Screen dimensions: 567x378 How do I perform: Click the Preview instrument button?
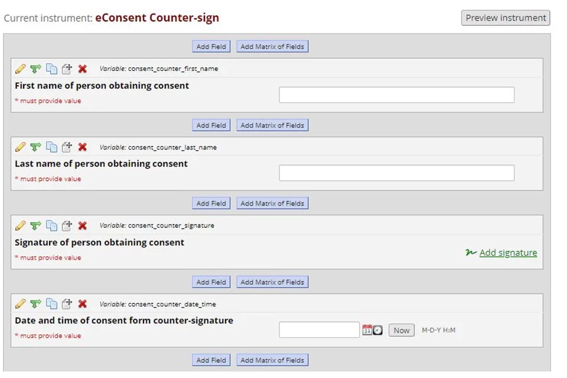tap(506, 18)
